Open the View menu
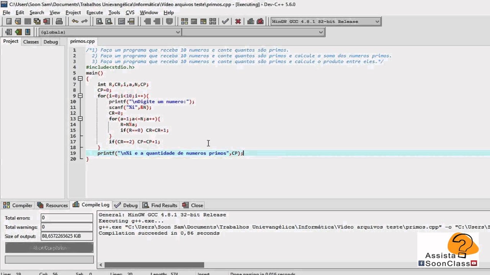 (55, 12)
